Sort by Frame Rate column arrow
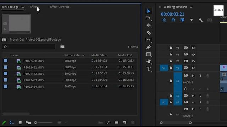The width and height of the screenshot is (227, 127). point(83,56)
